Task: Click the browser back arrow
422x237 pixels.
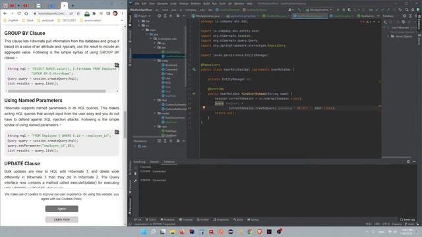Action: (x=5, y=13)
